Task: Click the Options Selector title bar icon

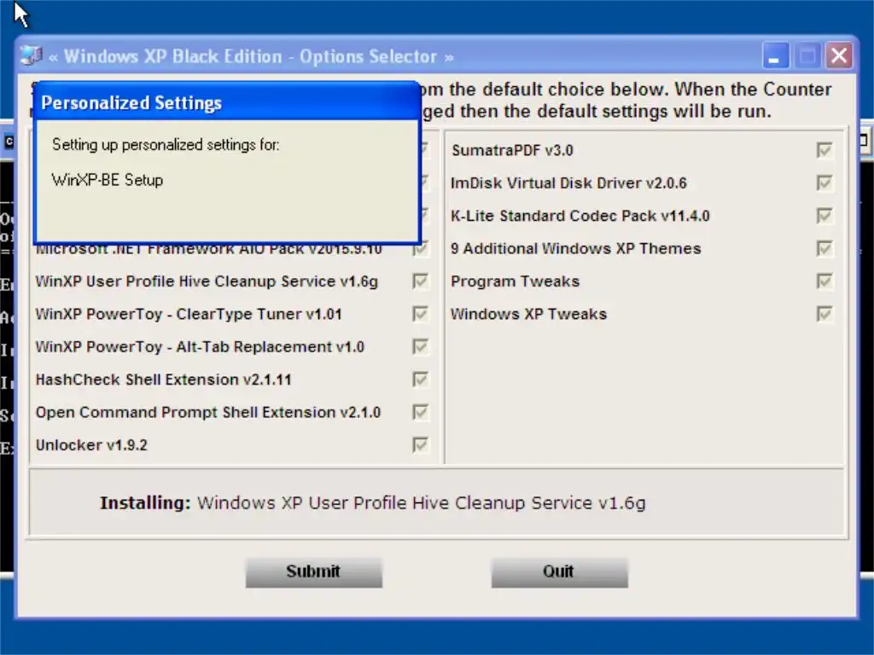Action: click(x=32, y=55)
